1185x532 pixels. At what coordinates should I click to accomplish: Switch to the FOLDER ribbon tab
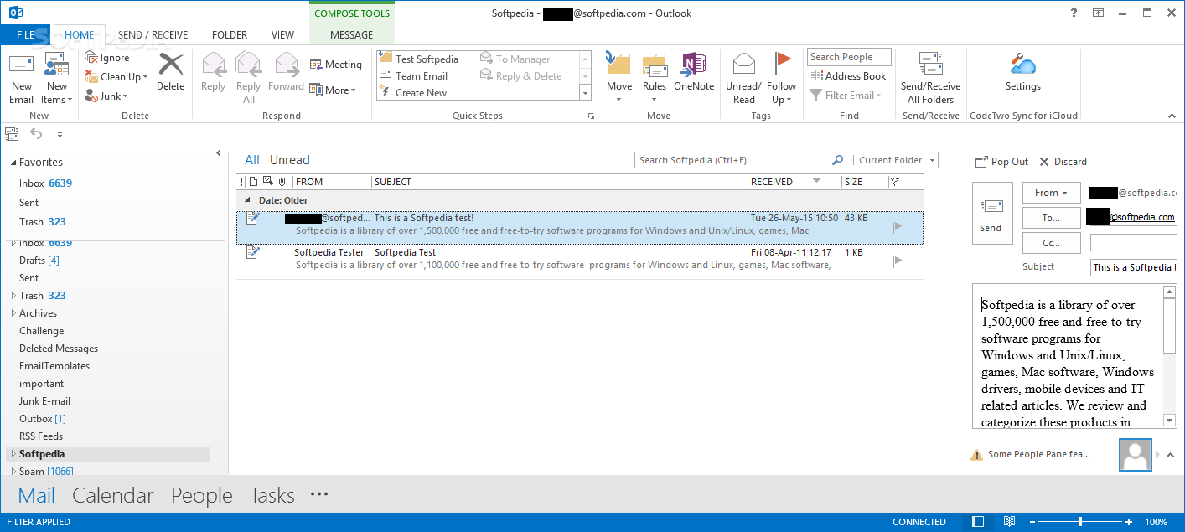coord(230,35)
